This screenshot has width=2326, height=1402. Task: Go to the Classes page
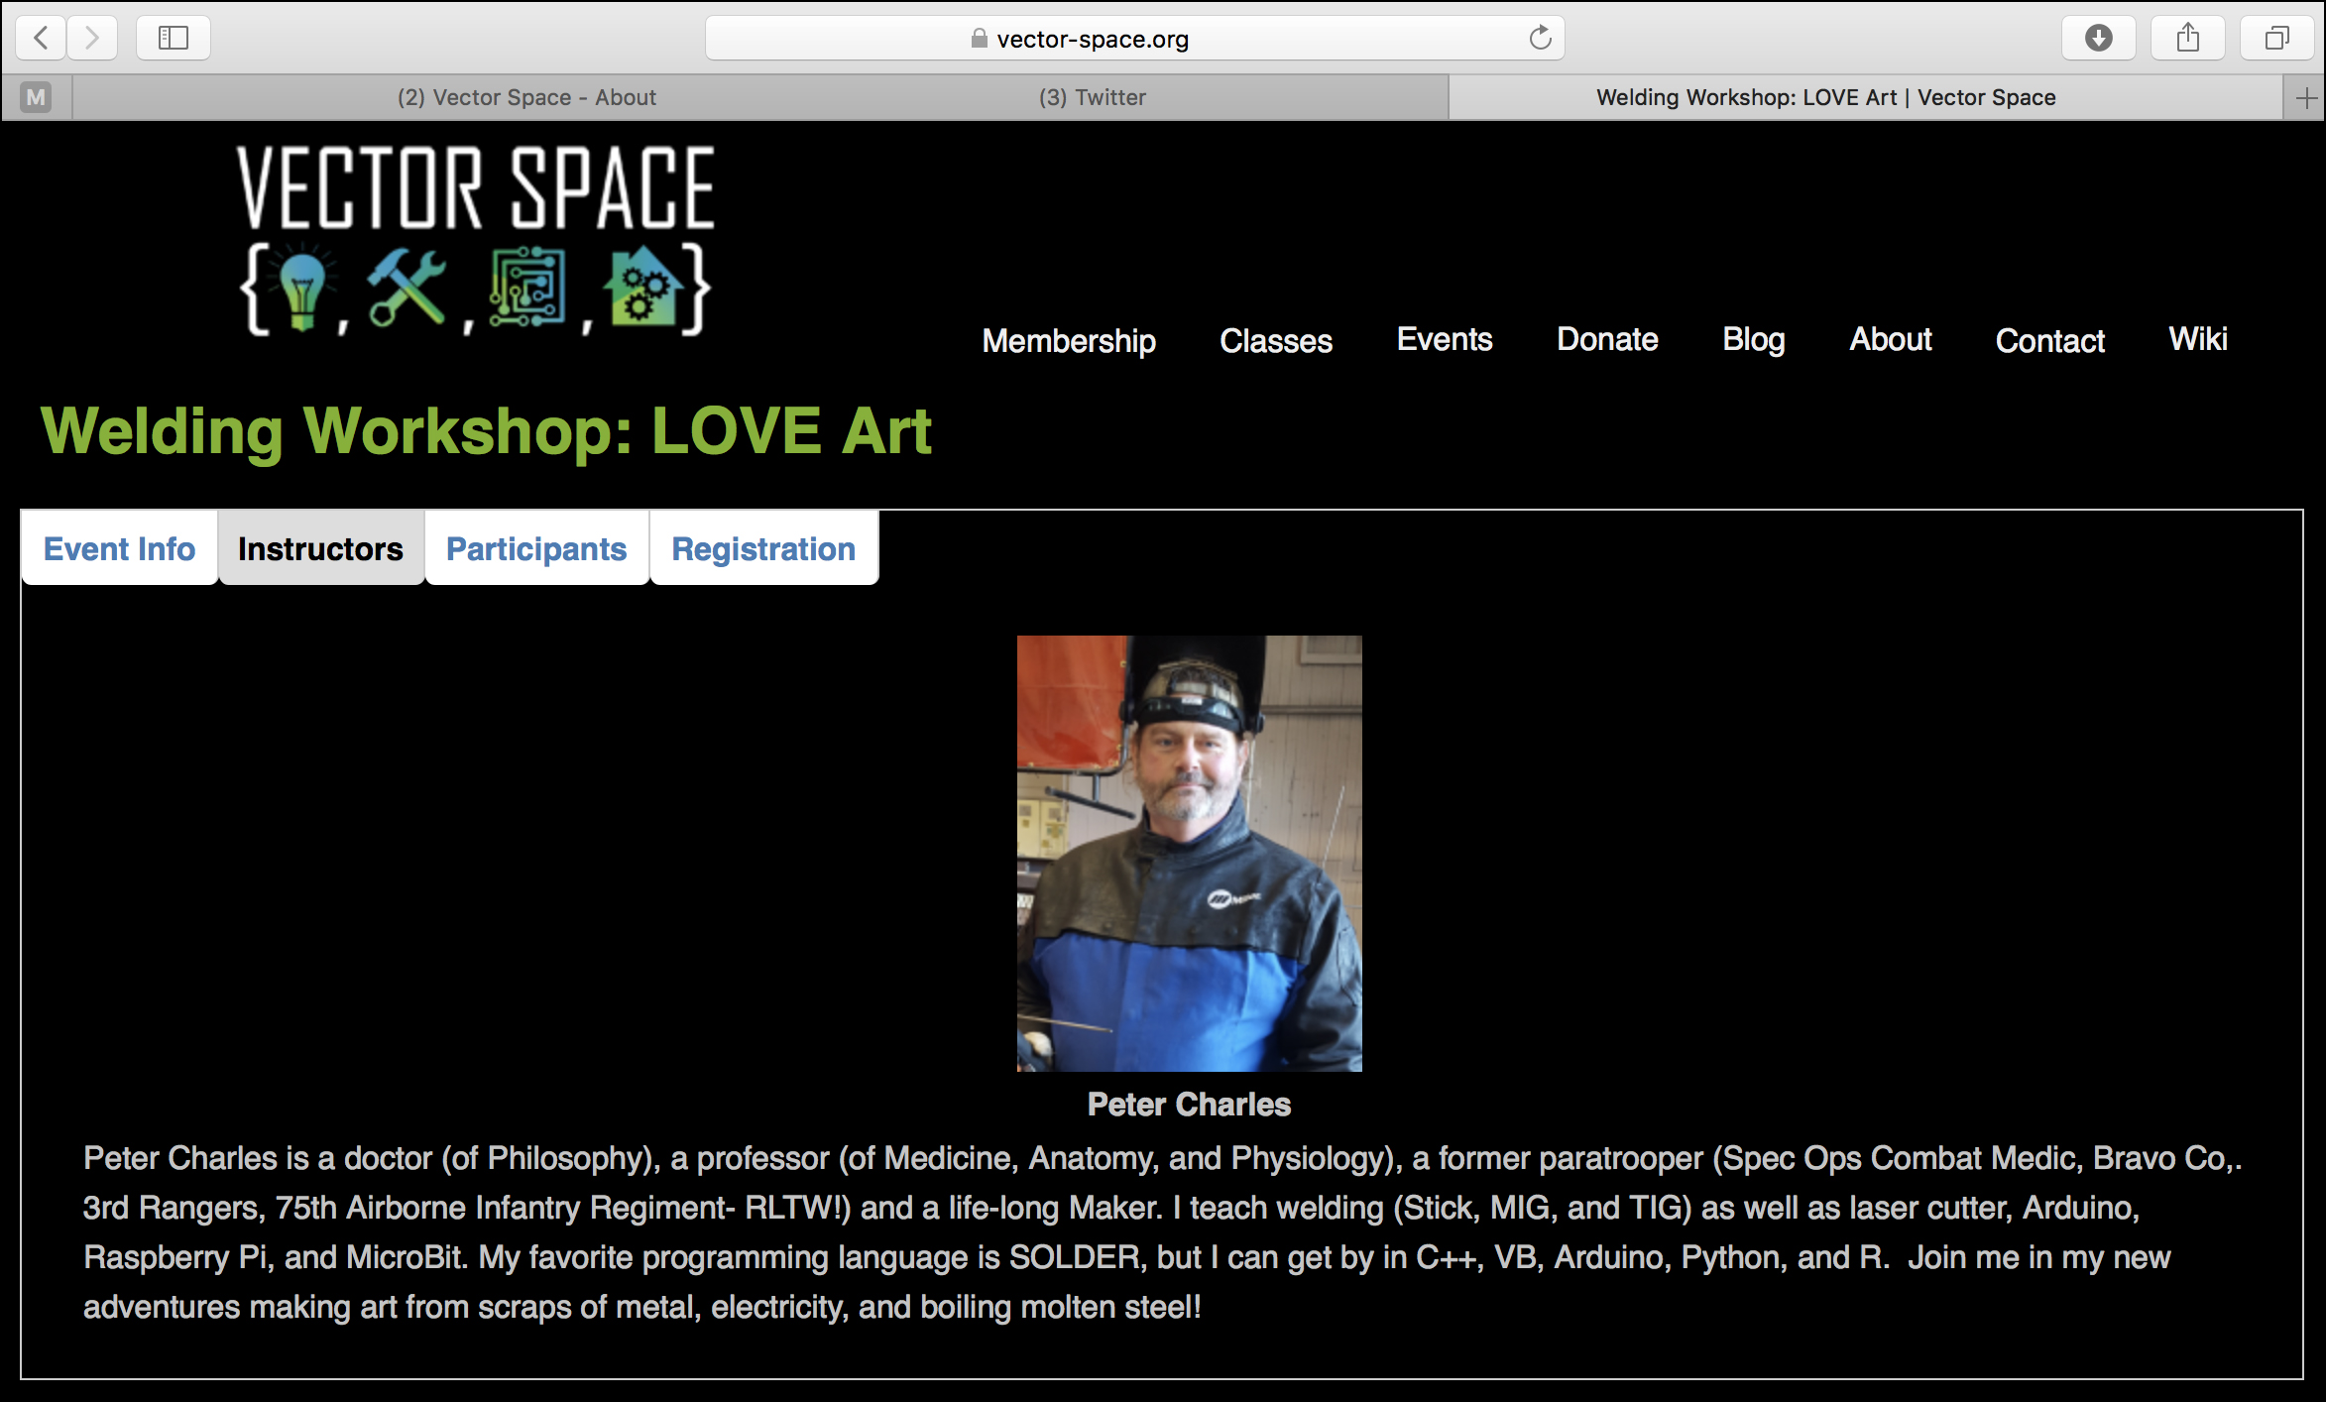1276,340
